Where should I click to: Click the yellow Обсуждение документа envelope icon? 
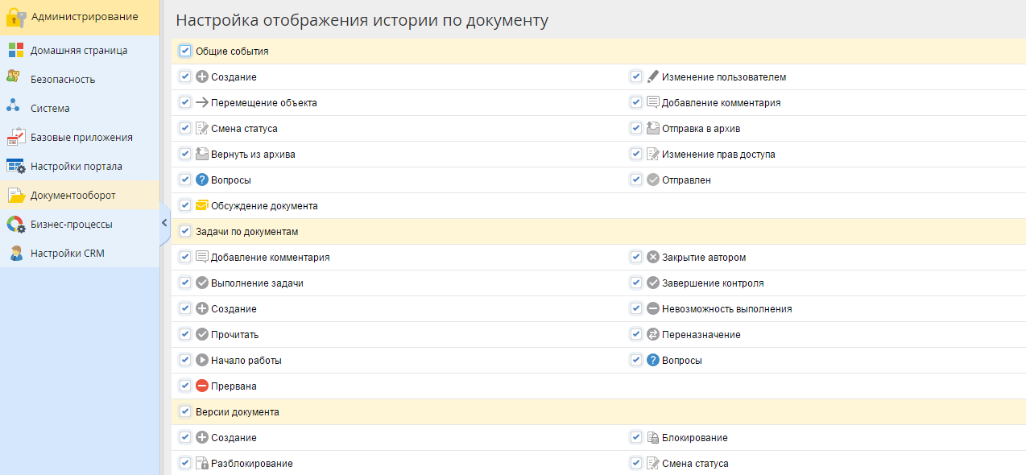pyautogui.click(x=202, y=206)
